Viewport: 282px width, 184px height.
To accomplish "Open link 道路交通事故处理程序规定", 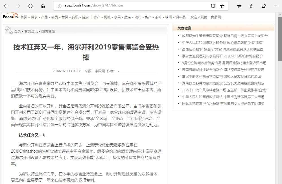I will pyautogui.click(x=244, y=70).
